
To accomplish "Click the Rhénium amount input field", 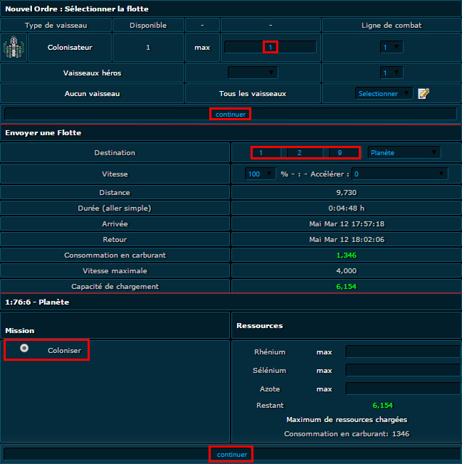I will [x=402, y=352].
